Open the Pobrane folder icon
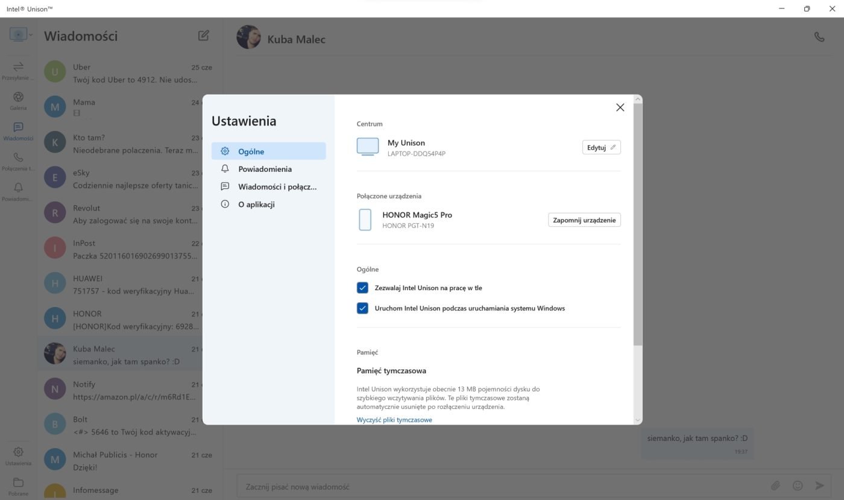 coord(18,482)
